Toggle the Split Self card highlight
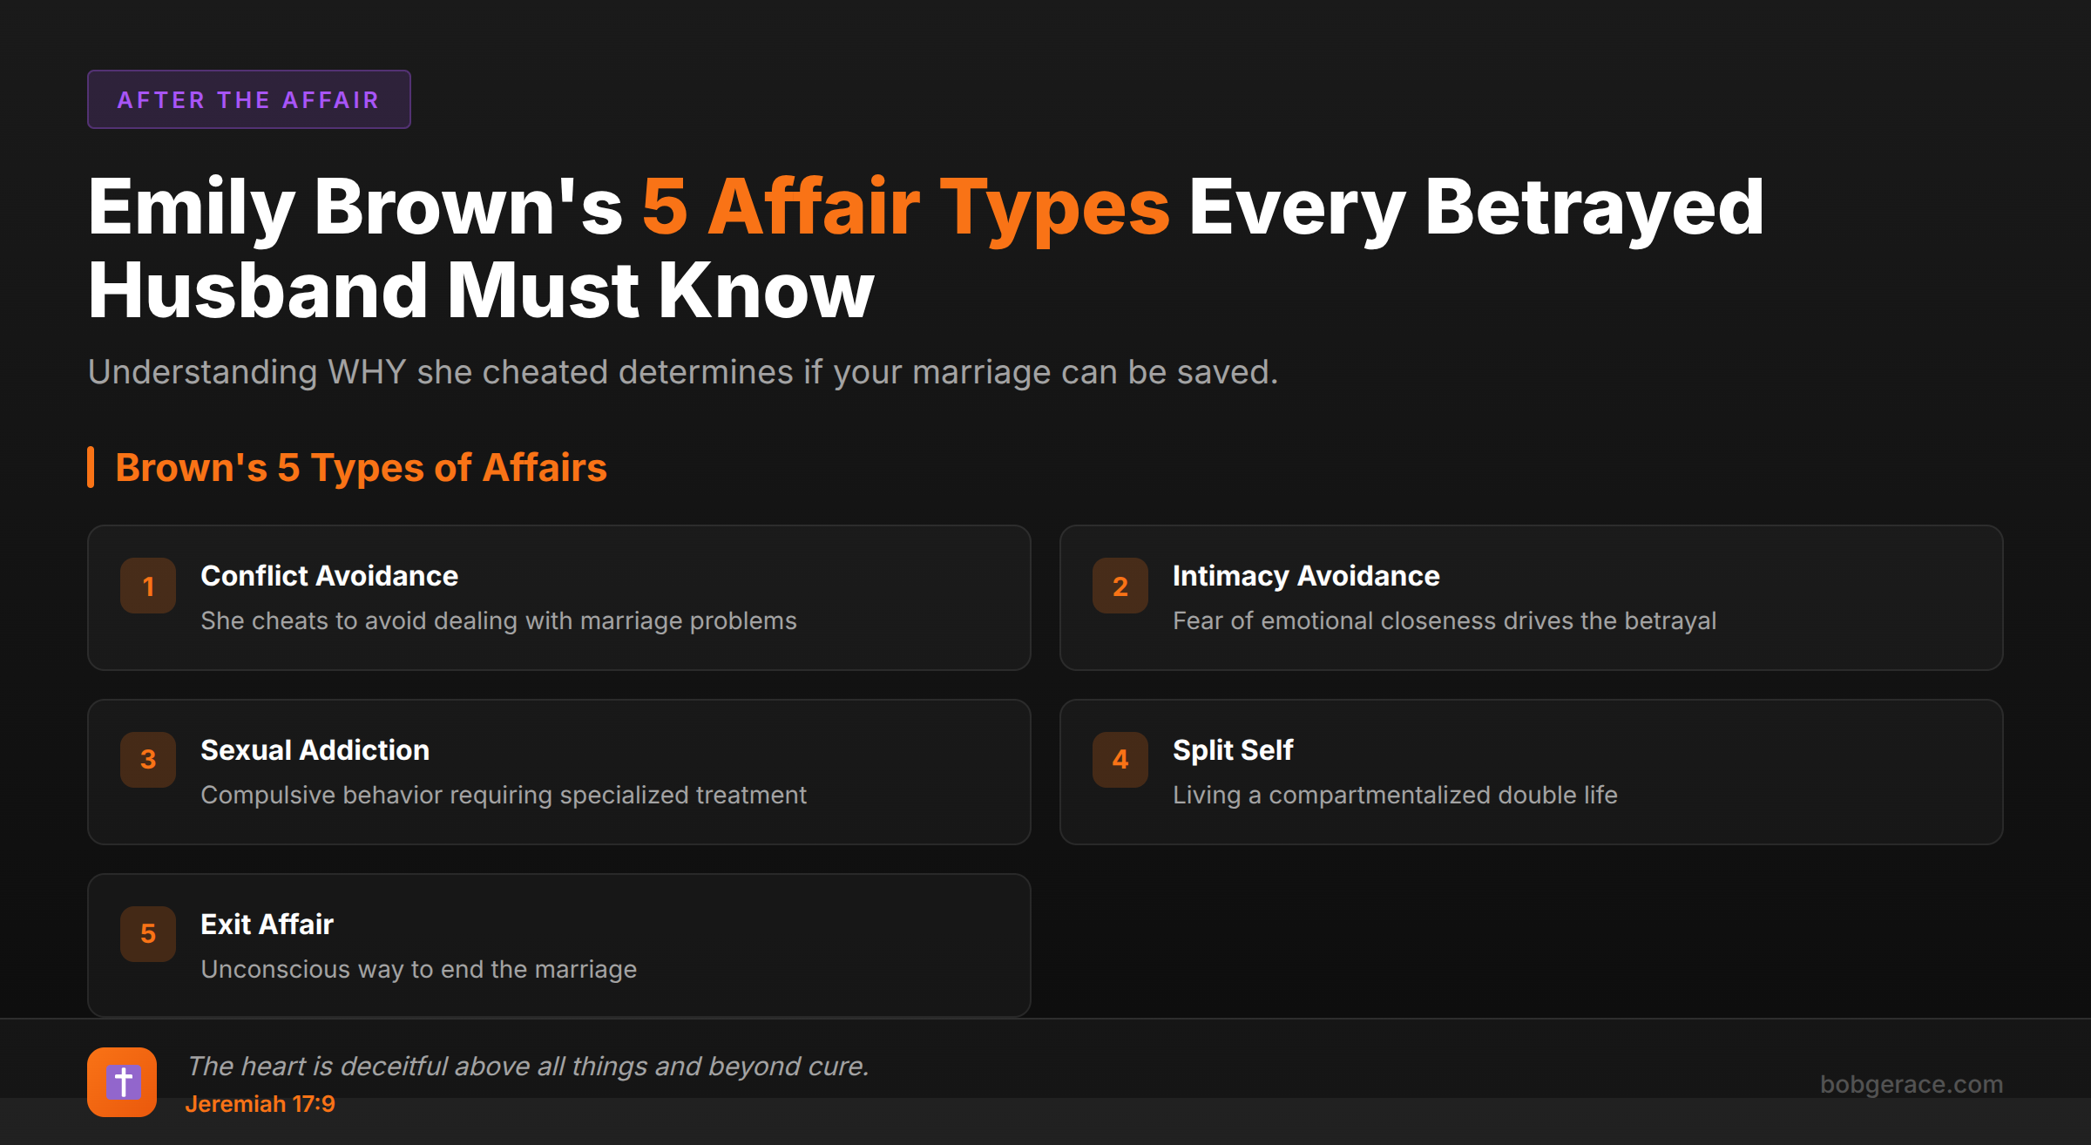The width and height of the screenshot is (2091, 1145). coord(1532,771)
